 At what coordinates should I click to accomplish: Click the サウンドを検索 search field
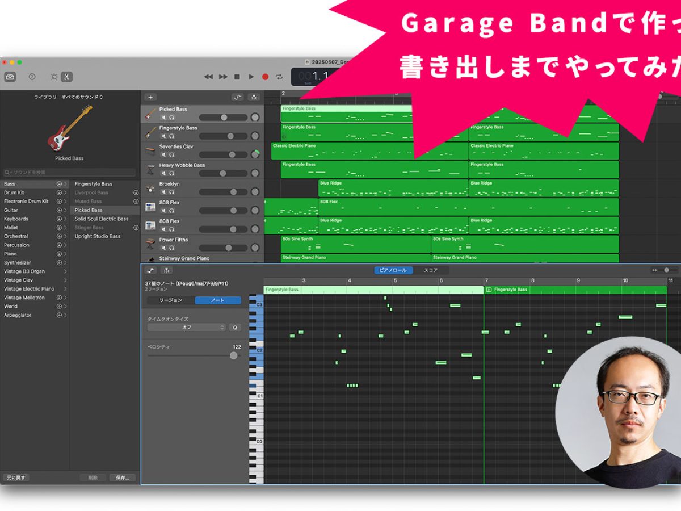69,172
